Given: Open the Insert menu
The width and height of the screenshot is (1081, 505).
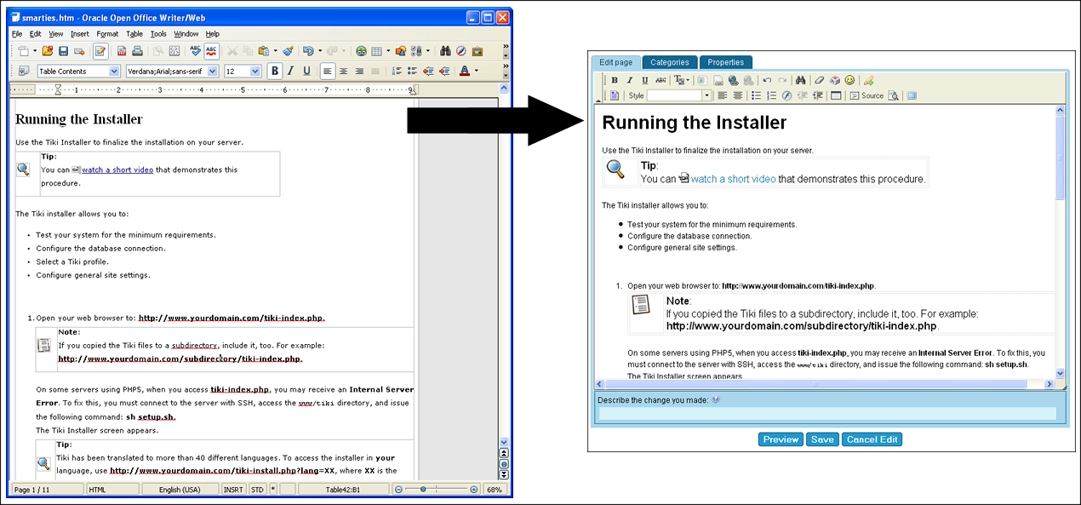Looking at the screenshot, I should pos(79,34).
